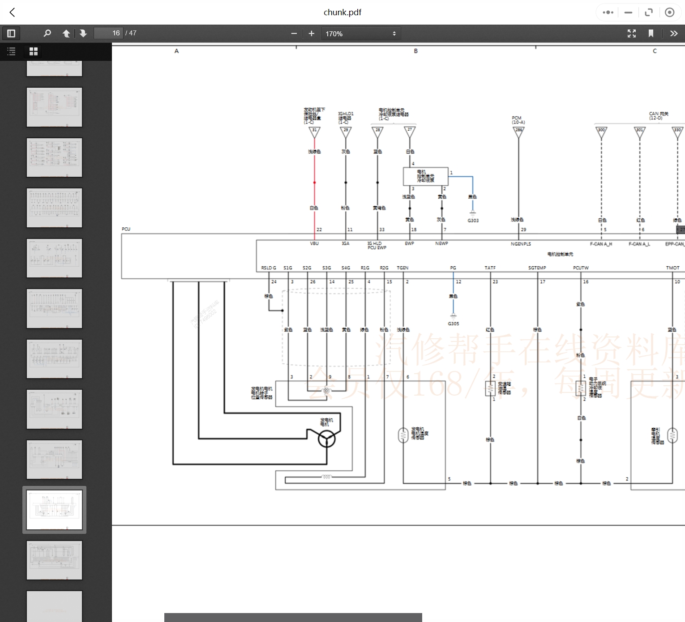Open the three-dot more options menu
The height and width of the screenshot is (622, 685).
pyautogui.click(x=608, y=13)
